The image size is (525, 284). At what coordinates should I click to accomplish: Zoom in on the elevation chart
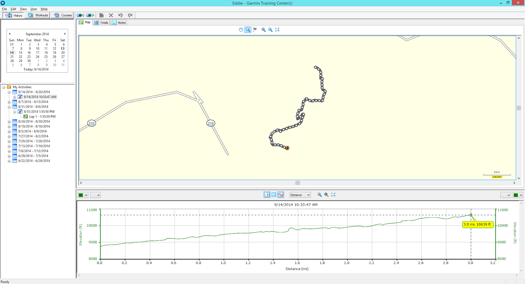(x=320, y=195)
